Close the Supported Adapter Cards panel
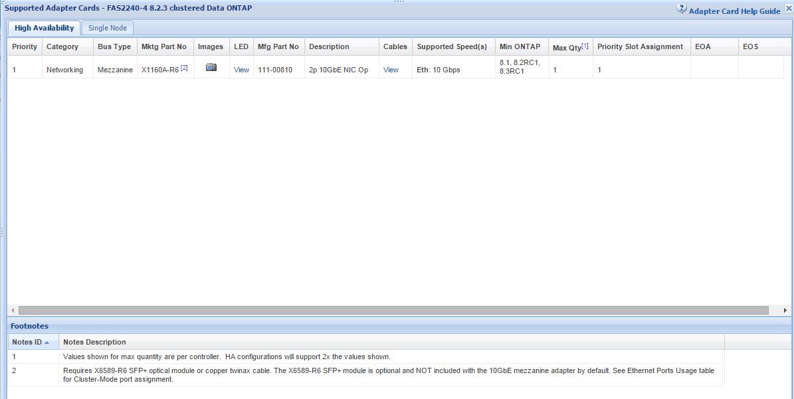This screenshot has height=399, width=794. [x=789, y=8]
